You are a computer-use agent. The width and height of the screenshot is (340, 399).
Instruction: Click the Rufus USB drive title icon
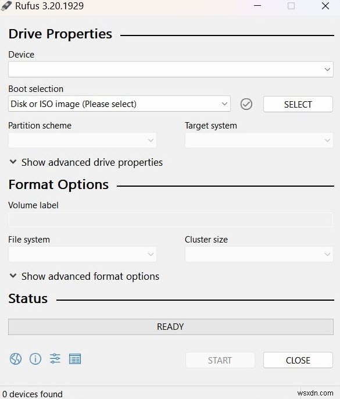[6, 6]
